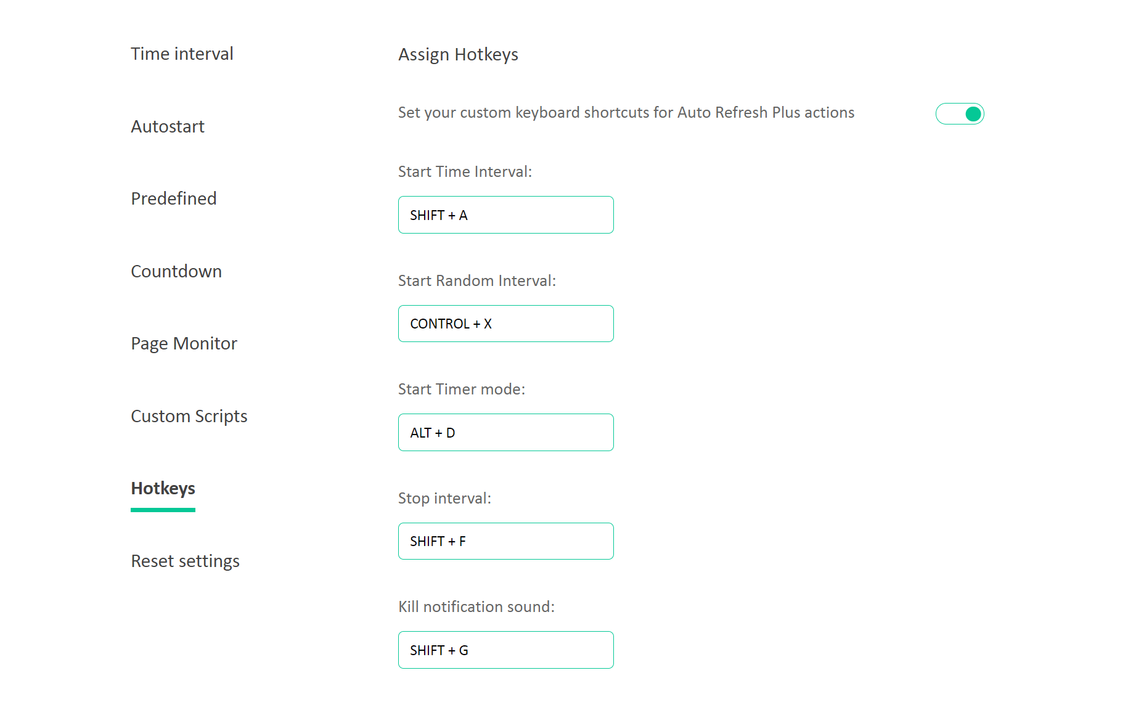Click the Assign Hotkeys heading

click(x=458, y=55)
